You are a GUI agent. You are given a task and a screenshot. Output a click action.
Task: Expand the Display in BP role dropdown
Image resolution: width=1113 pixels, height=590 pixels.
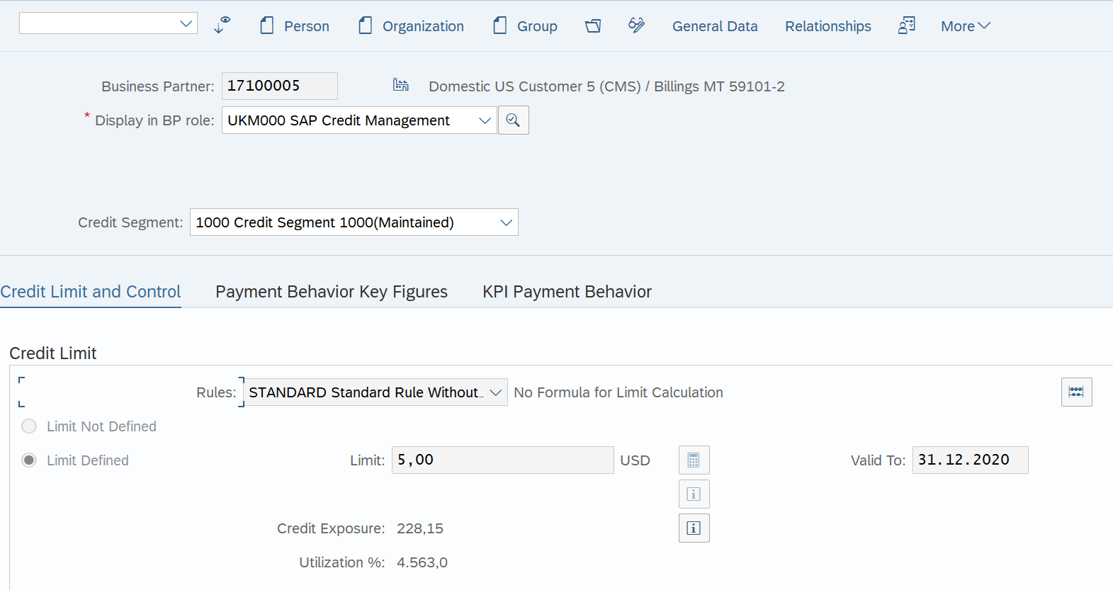[x=485, y=120]
